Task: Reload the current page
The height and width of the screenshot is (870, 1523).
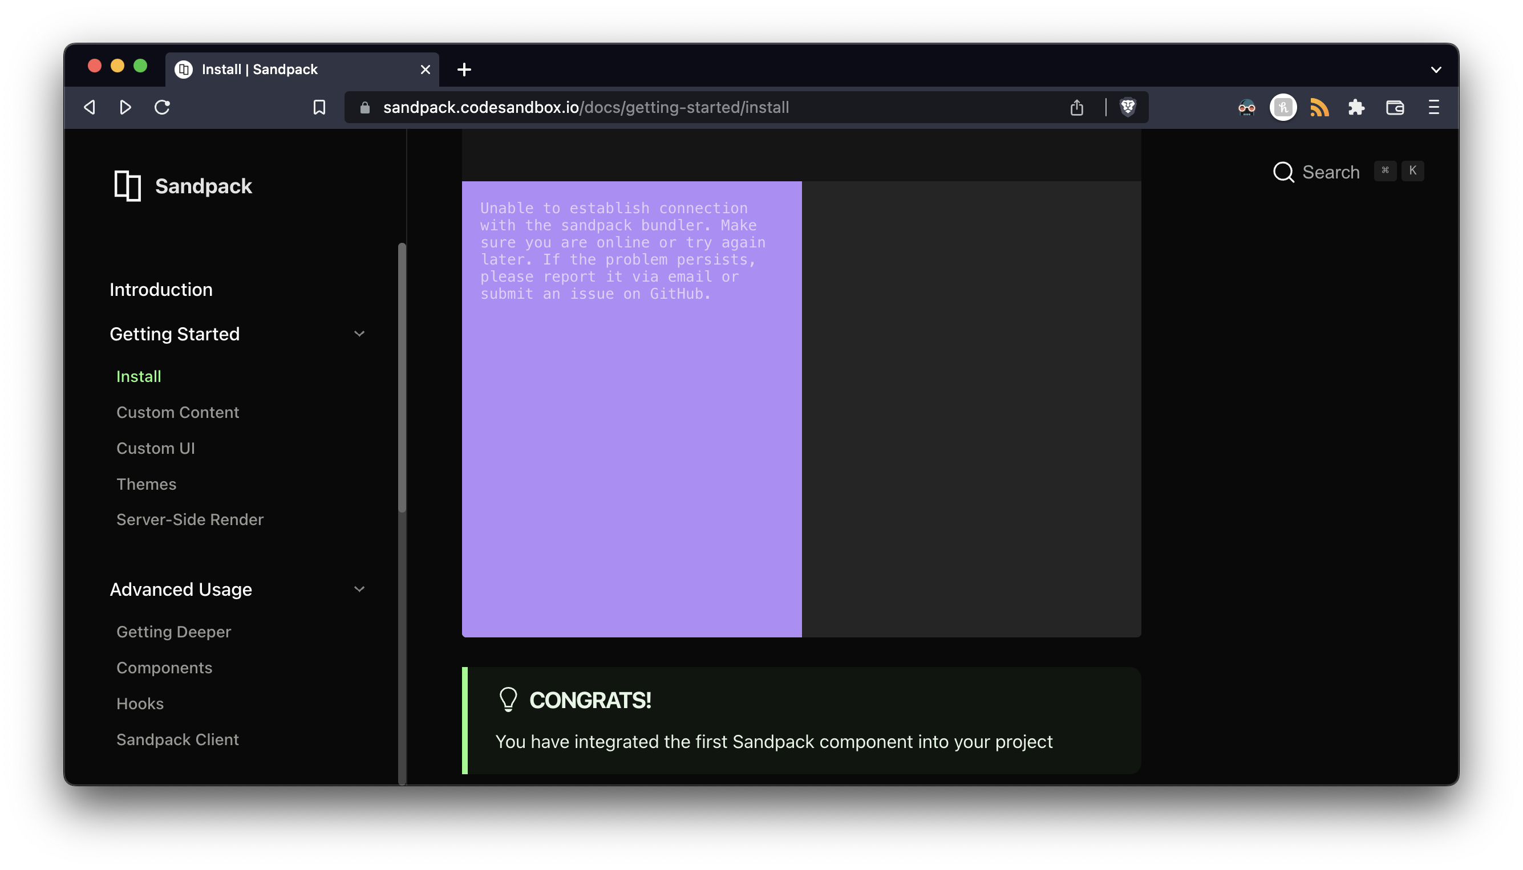Action: 163,108
